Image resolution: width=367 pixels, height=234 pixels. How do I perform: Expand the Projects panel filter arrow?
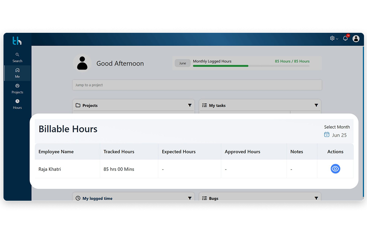point(190,105)
